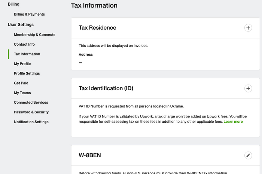Click the Tax Identification (ID) heading

[106, 88]
